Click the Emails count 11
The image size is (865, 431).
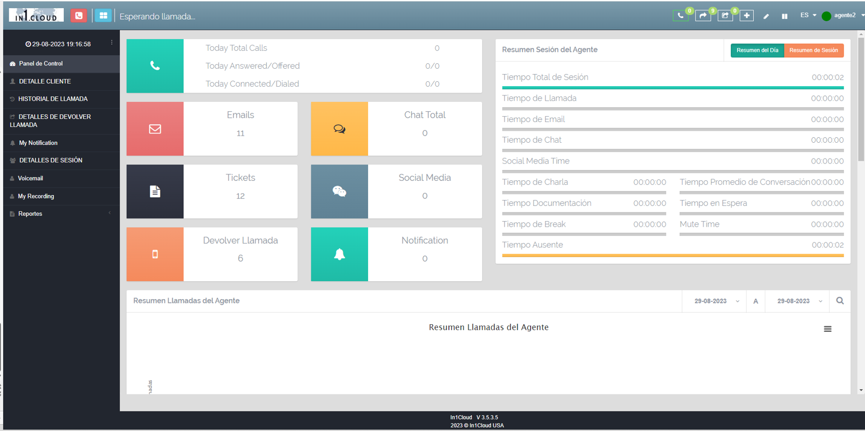coord(241,133)
